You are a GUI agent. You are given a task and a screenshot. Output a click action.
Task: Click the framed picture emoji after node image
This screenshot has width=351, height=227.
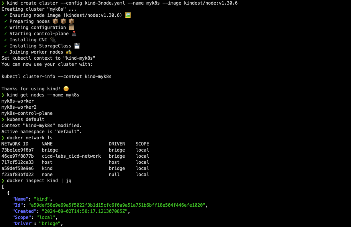pyautogui.click(x=128, y=15)
